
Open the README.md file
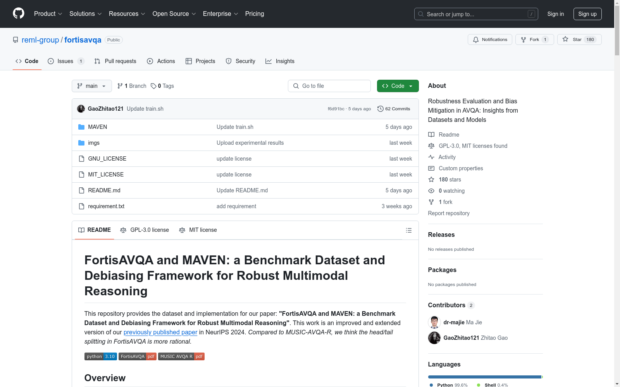[104, 190]
